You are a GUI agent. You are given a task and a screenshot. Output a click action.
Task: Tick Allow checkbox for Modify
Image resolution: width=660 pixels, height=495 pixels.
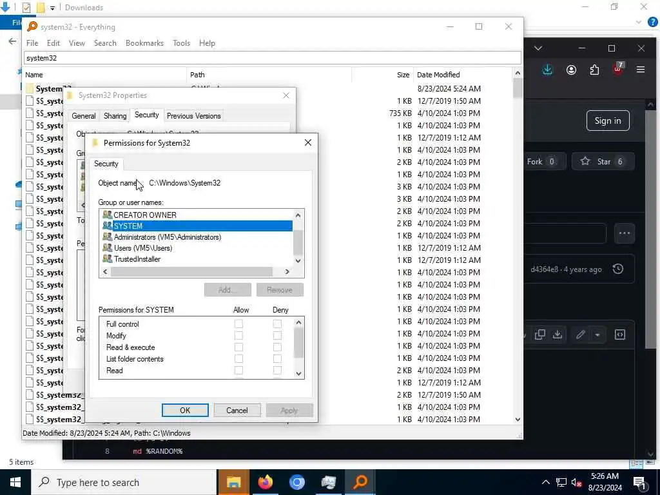tap(238, 335)
